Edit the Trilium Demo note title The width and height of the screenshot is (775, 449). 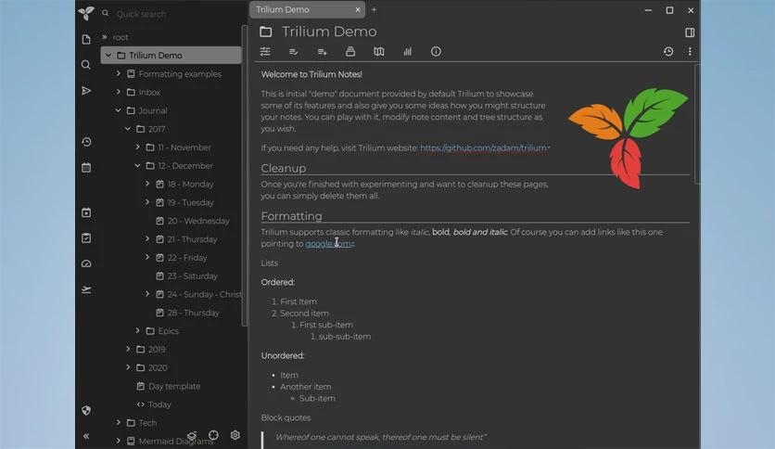click(329, 32)
